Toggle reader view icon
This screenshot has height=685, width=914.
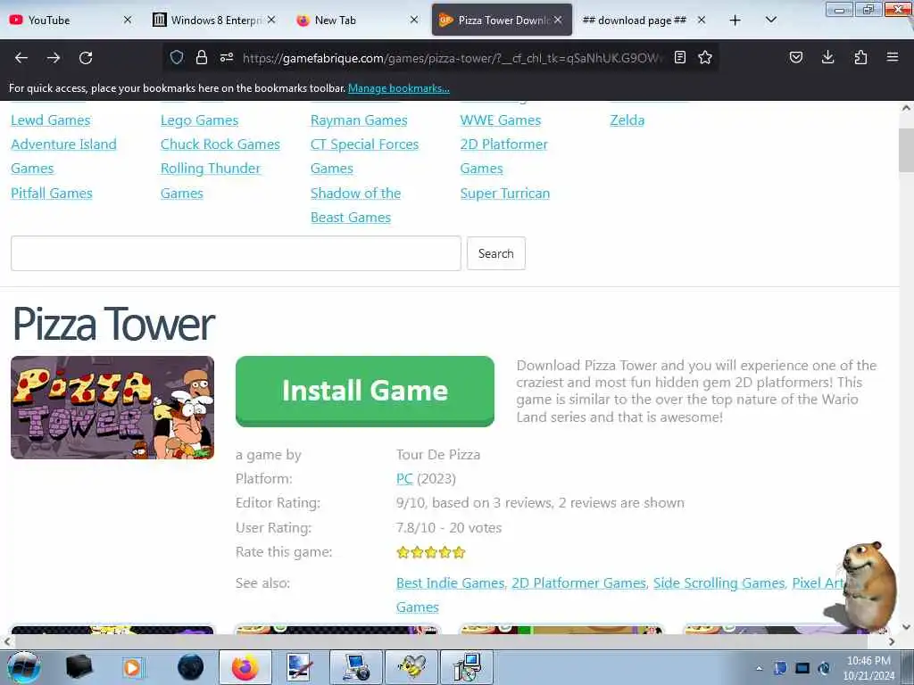pos(679,57)
